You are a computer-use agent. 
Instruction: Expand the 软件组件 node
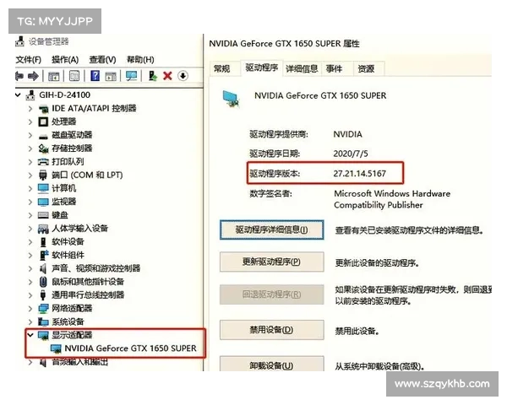(30, 255)
